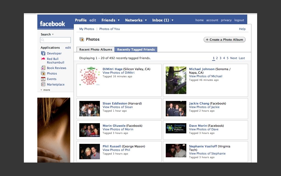This screenshot has height=176, width=281.
Task: Click View Photos of Morin
Action: click(118, 129)
